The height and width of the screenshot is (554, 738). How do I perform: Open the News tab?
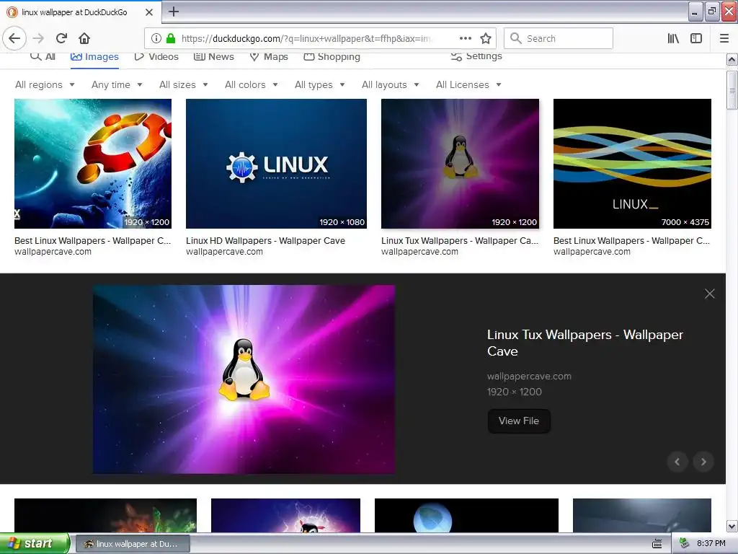click(214, 56)
